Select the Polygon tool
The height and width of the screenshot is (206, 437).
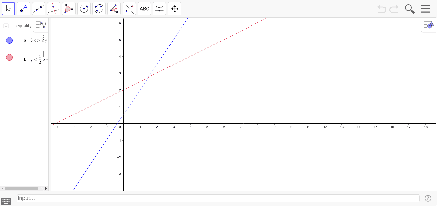point(69,9)
